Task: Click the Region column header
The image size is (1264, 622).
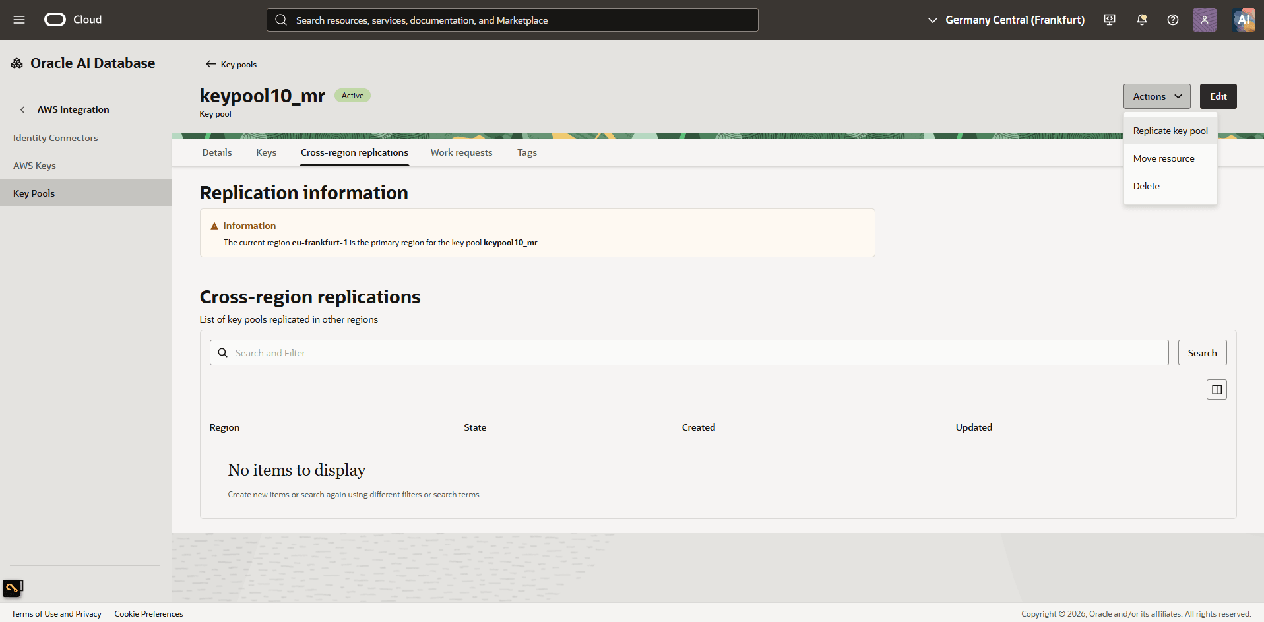Action: pyautogui.click(x=224, y=427)
